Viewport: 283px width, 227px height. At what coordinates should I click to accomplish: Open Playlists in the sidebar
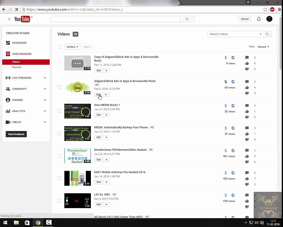coord(17,67)
